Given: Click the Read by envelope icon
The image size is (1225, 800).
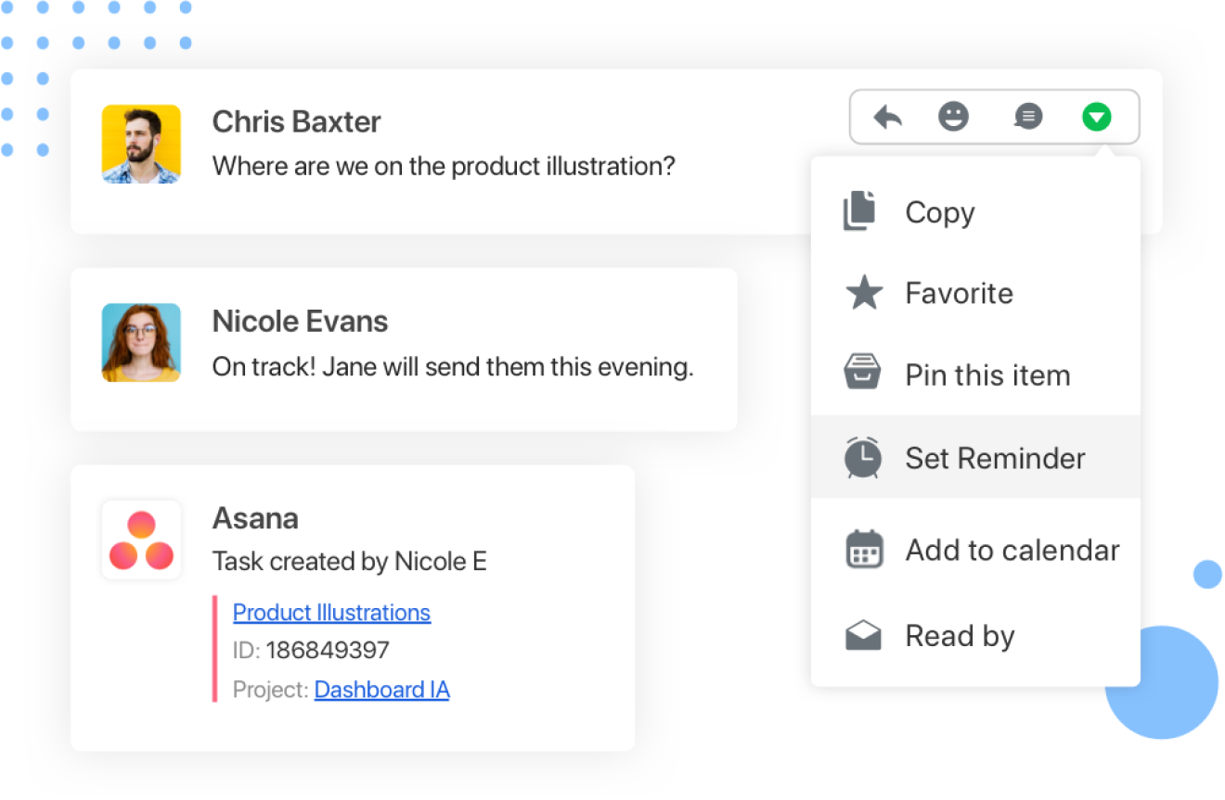Looking at the screenshot, I should pos(863,636).
